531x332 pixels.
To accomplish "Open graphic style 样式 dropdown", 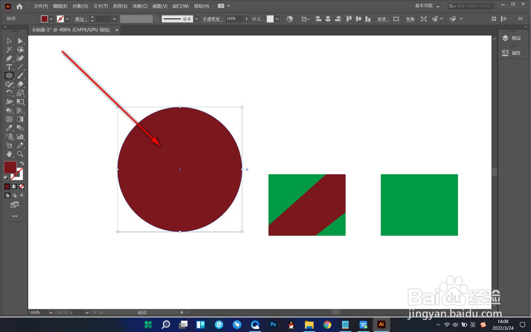I will click(277, 19).
